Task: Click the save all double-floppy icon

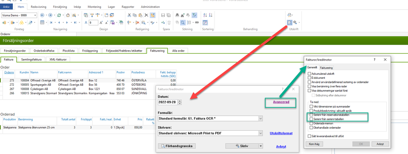Action: point(169,16)
